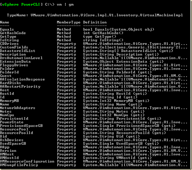Select the Equals method row

click(7, 29)
